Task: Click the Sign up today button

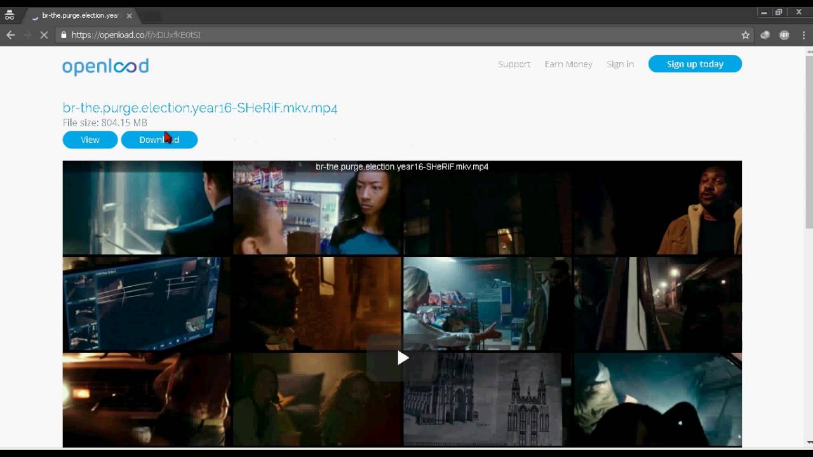Action: pyautogui.click(x=695, y=64)
